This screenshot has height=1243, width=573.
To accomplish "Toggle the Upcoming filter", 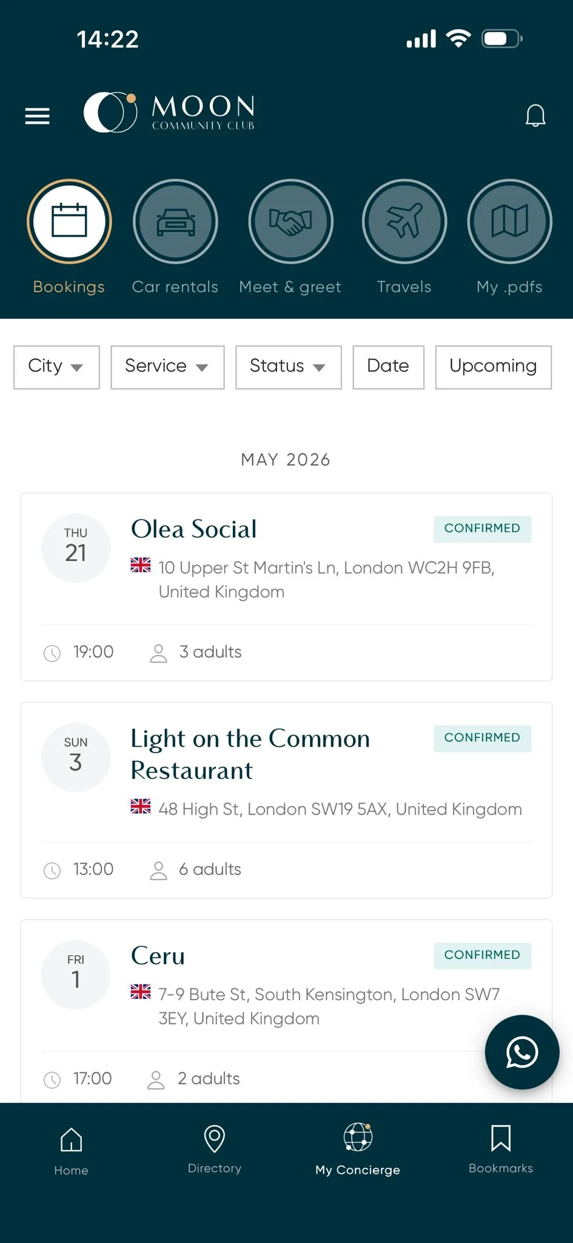I will coord(494,367).
